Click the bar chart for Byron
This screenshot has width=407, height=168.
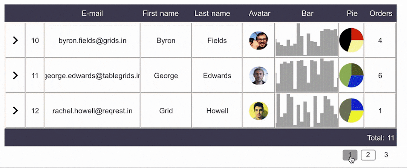pos(306,40)
